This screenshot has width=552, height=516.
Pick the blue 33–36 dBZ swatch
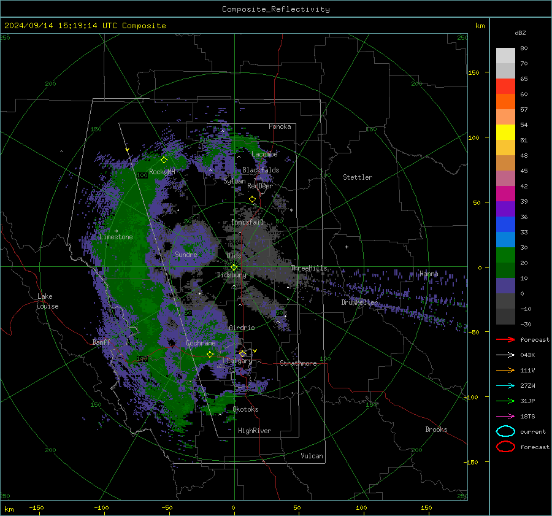pos(505,224)
